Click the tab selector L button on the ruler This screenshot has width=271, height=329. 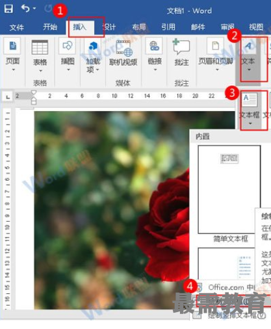click(8, 97)
